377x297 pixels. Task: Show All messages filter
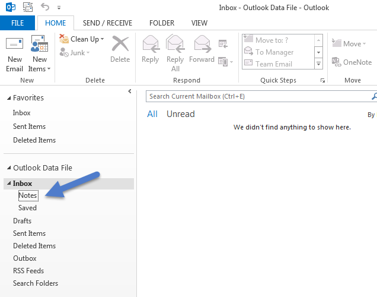[x=152, y=114]
